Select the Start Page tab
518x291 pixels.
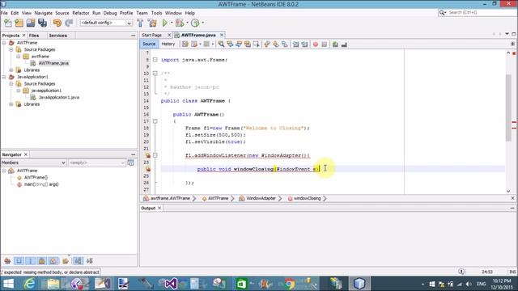tap(151, 35)
